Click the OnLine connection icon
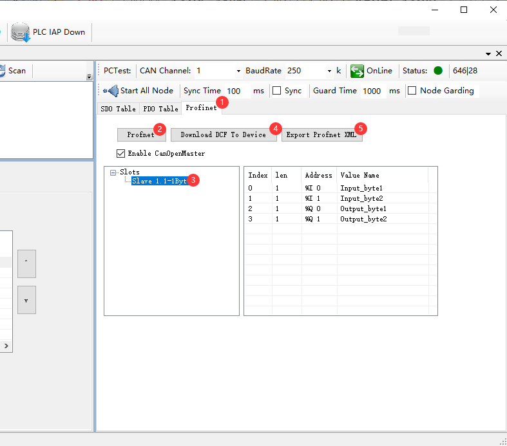Image resolution: width=507 pixels, height=446 pixels. [x=358, y=71]
